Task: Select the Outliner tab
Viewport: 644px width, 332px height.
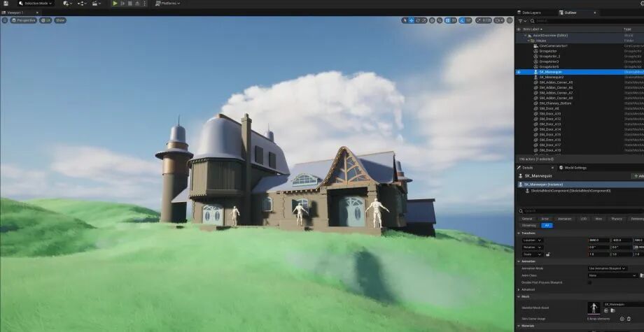Action: coord(570,13)
